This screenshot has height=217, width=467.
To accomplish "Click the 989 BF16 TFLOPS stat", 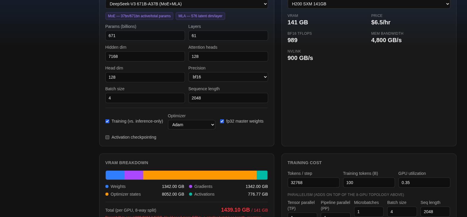I will (x=292, y=40).
